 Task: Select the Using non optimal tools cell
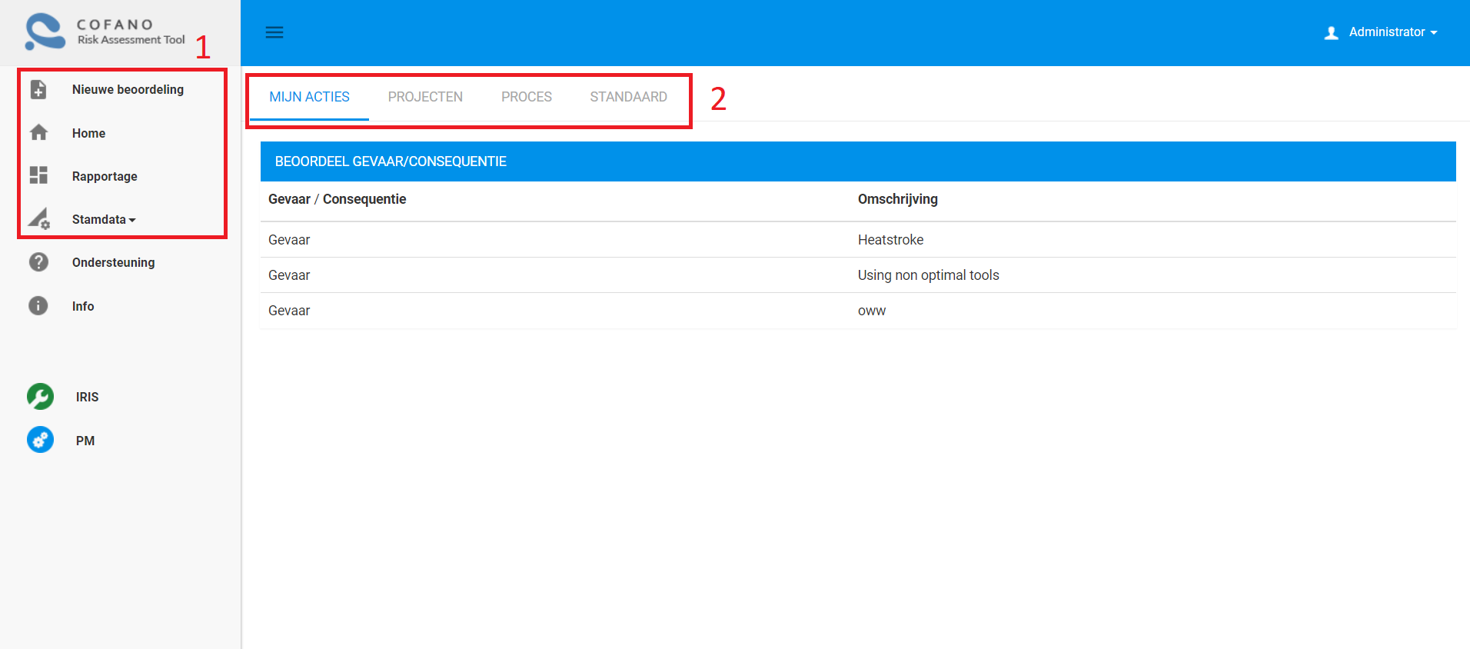[x=928, y=275]
